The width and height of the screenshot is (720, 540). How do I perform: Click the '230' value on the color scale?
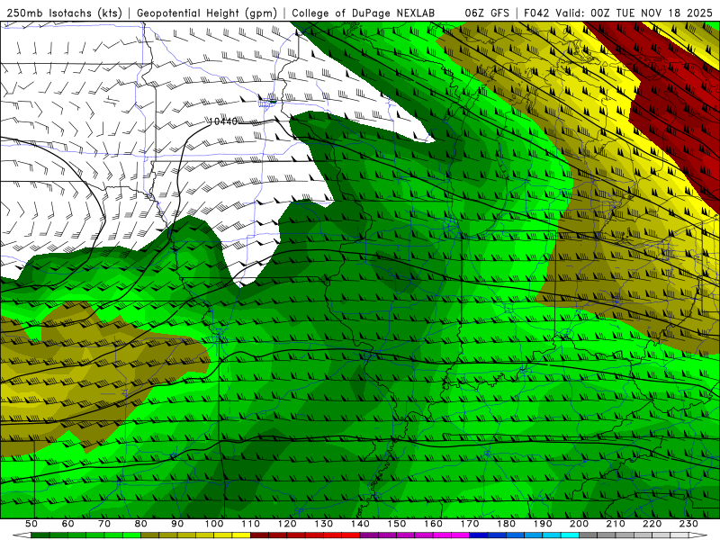pyautogui.click(x=688, y=524)
